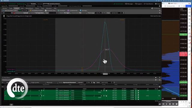
Task: Open Messages in the top bar
Action: [x=129, y=4]
